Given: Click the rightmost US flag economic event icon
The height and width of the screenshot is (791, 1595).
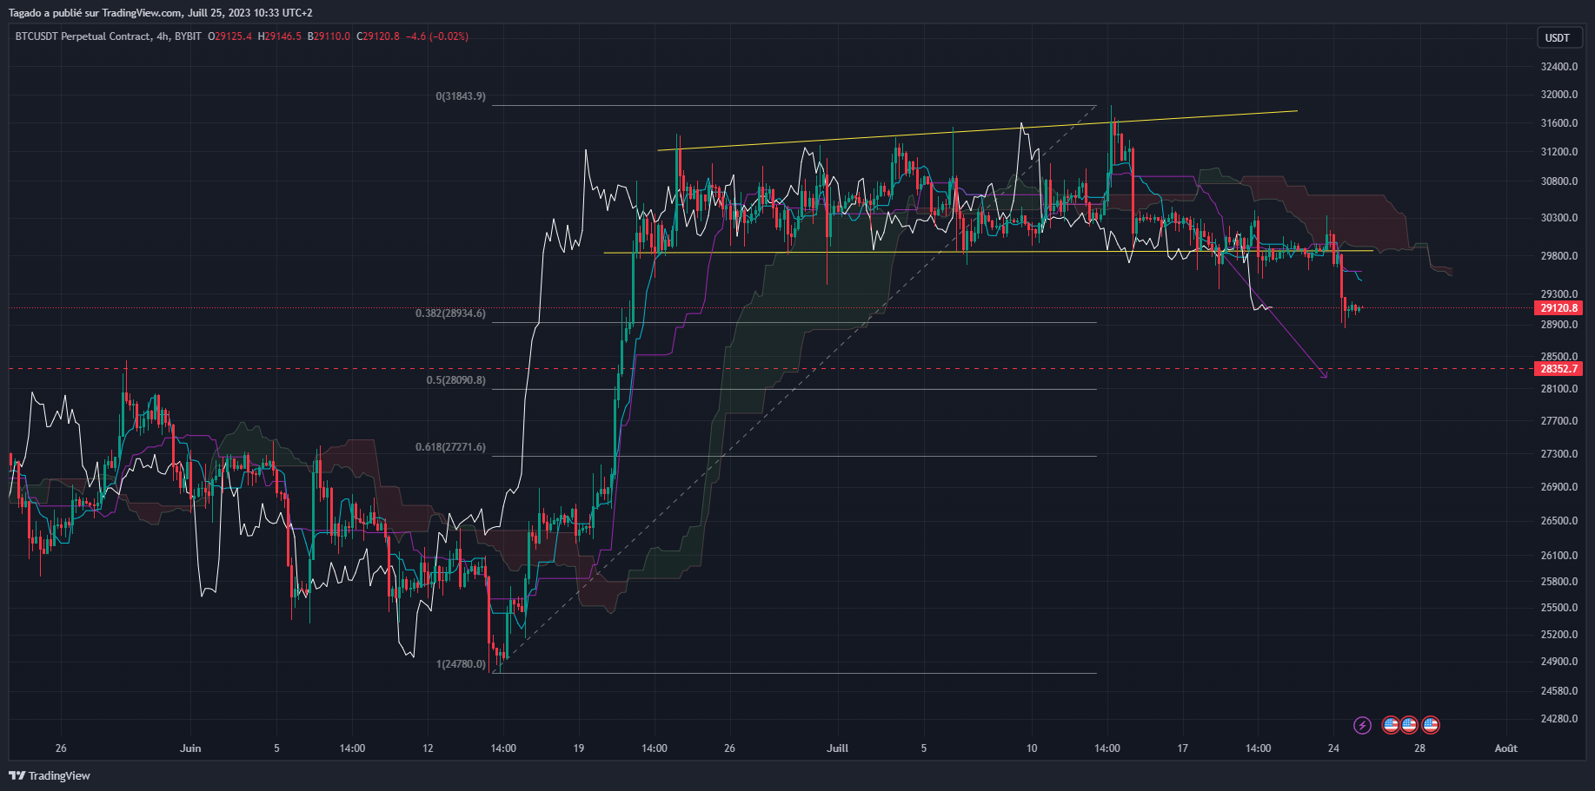Looking at the screenshot, I should pyautogui.click(x=1431, y=726).
